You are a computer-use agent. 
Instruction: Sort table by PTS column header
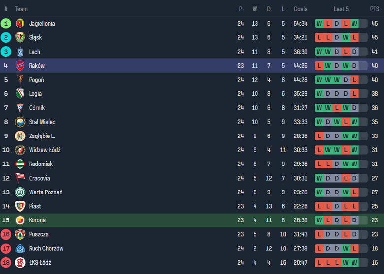pyautogui.click(x=375, y=9)
